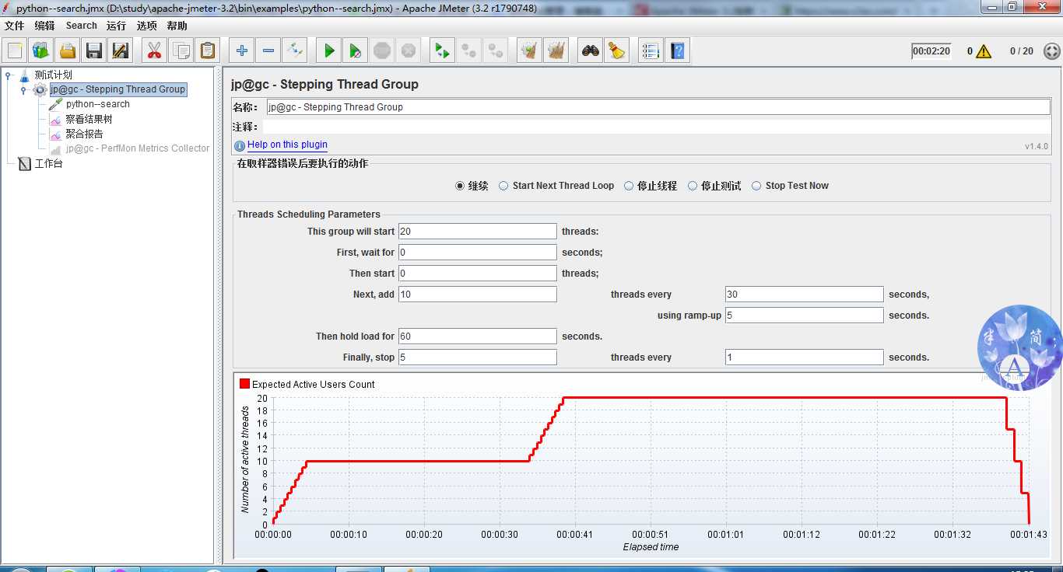Start the test with green play icon
This screenshot has height=572, width=1063.
click(x=329, y=51)
